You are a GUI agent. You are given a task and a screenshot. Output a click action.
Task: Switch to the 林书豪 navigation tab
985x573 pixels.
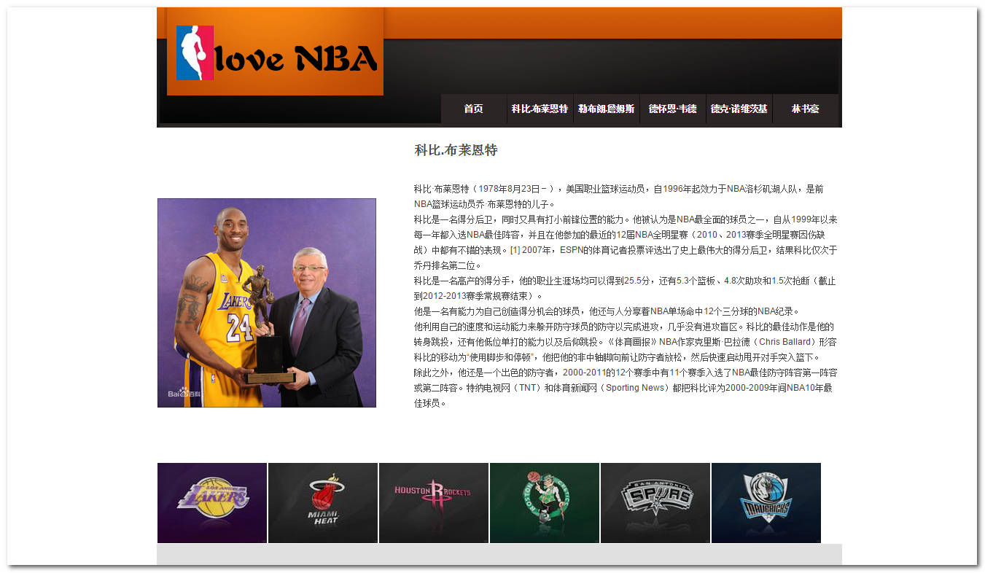(805, 109)
